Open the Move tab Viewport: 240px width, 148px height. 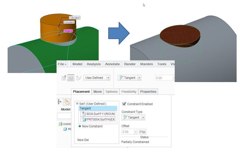click(97, 92)
